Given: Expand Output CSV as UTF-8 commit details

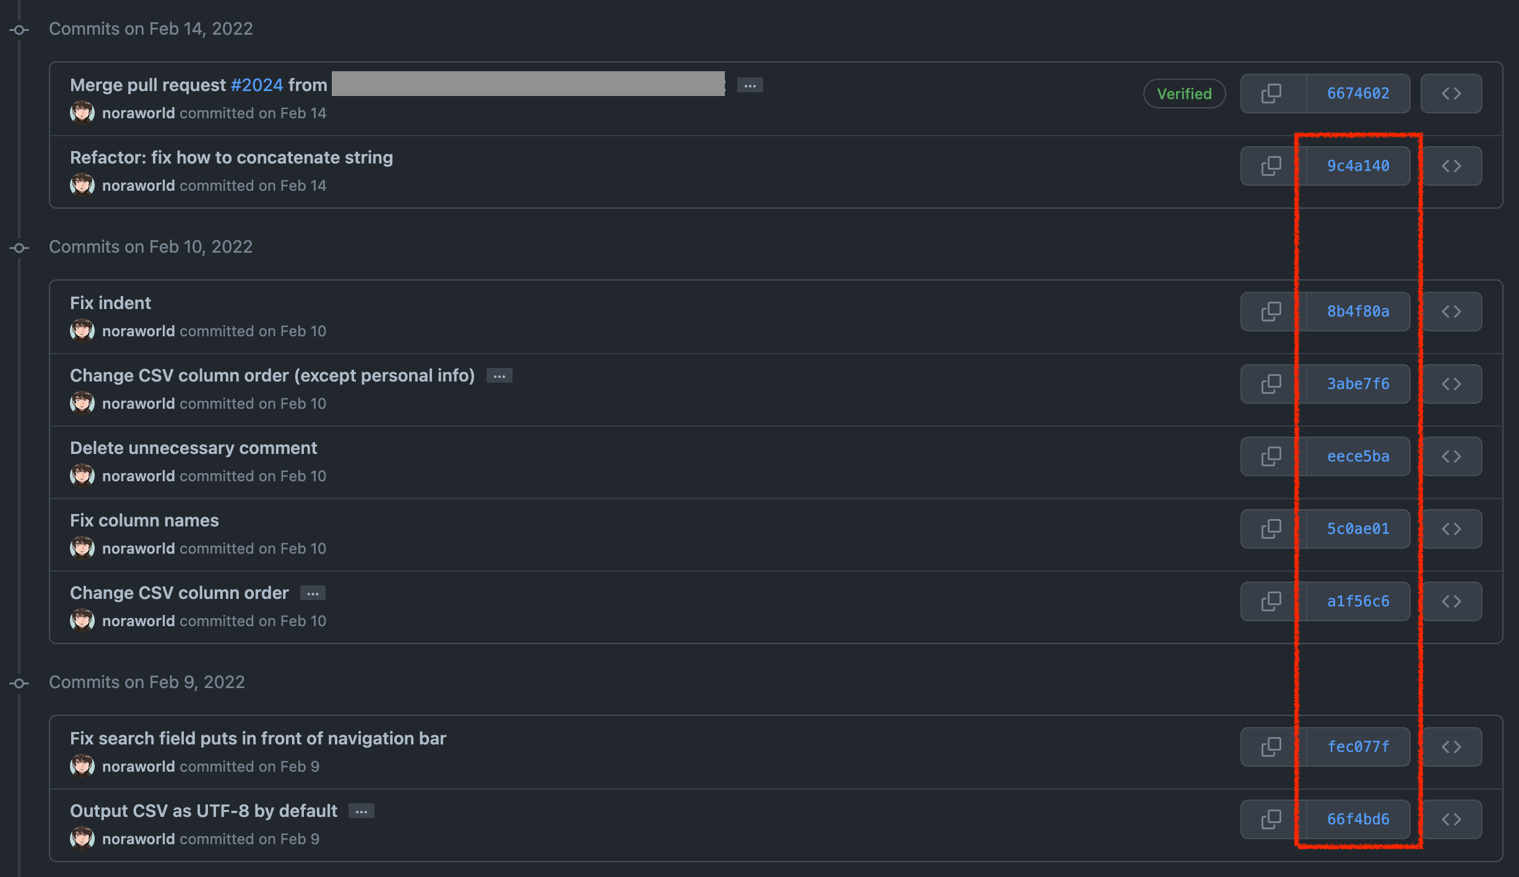Looking at the screenshot, I should (361, 811).
